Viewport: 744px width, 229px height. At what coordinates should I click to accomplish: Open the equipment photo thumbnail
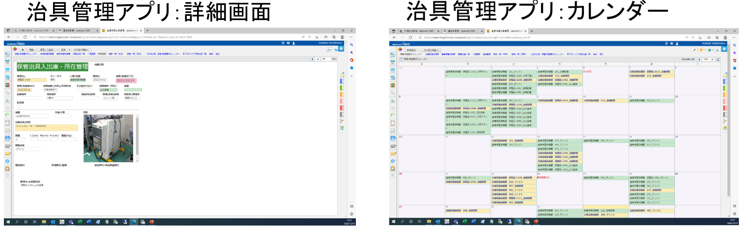tap(109, 138)
